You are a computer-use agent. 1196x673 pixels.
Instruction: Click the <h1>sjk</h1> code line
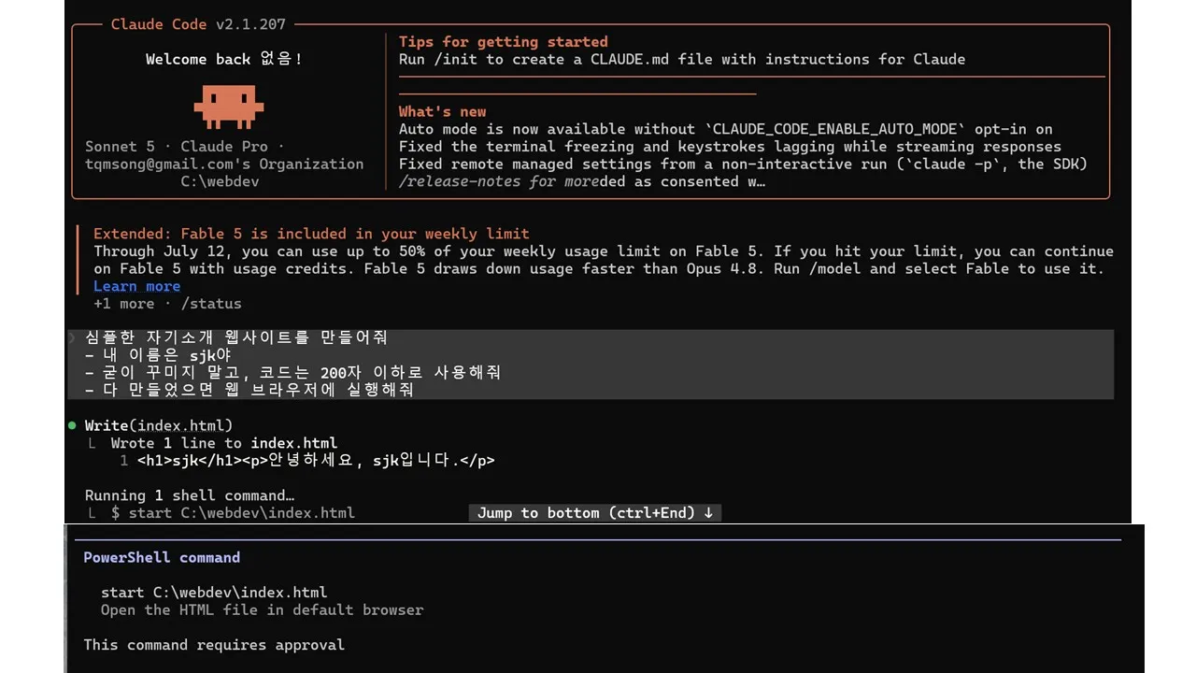(316, 461)
